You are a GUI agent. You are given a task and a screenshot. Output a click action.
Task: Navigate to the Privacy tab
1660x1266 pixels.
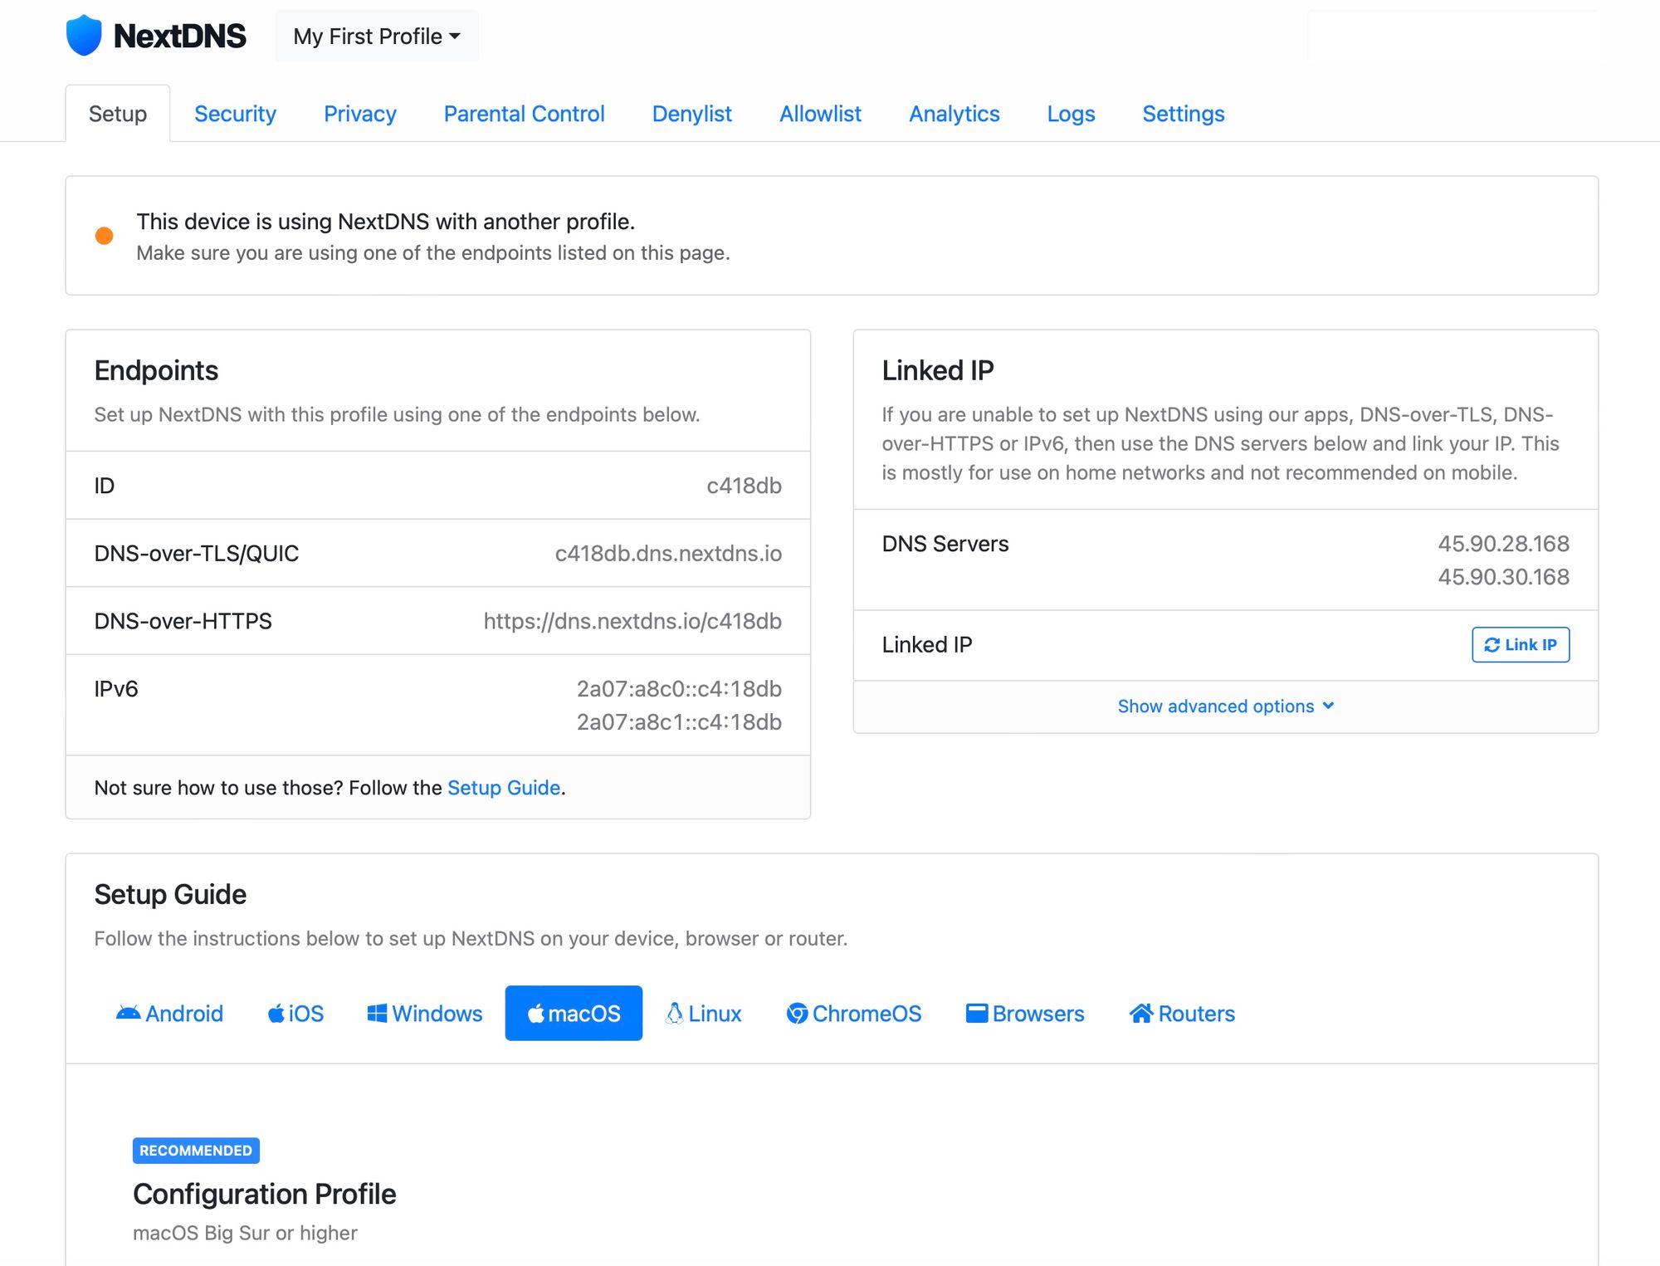coord(360,113)
